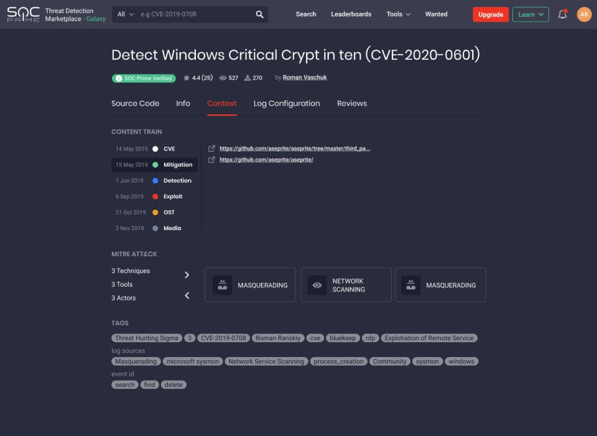Open author Roman Vaschuk profile link

(x=305, y=78)
